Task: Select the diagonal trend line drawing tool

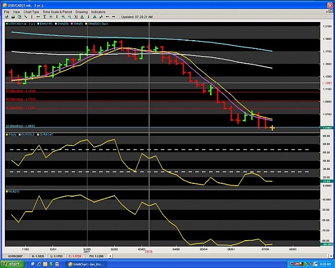Action: pos(25,17)
